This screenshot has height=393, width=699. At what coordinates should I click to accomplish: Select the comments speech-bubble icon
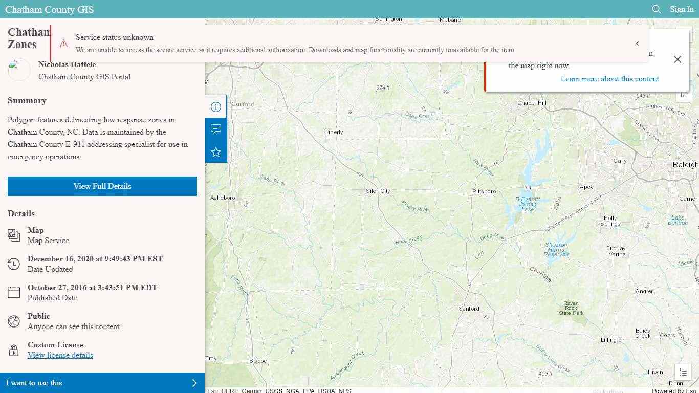tap(215, 128)
